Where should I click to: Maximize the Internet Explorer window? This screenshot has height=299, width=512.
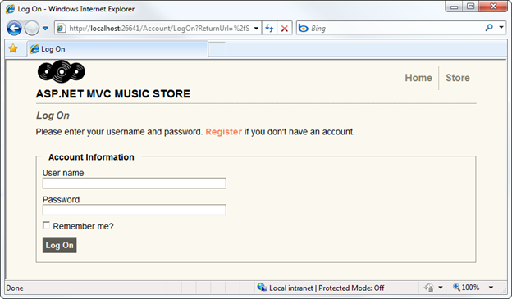[x=470, y=7]
